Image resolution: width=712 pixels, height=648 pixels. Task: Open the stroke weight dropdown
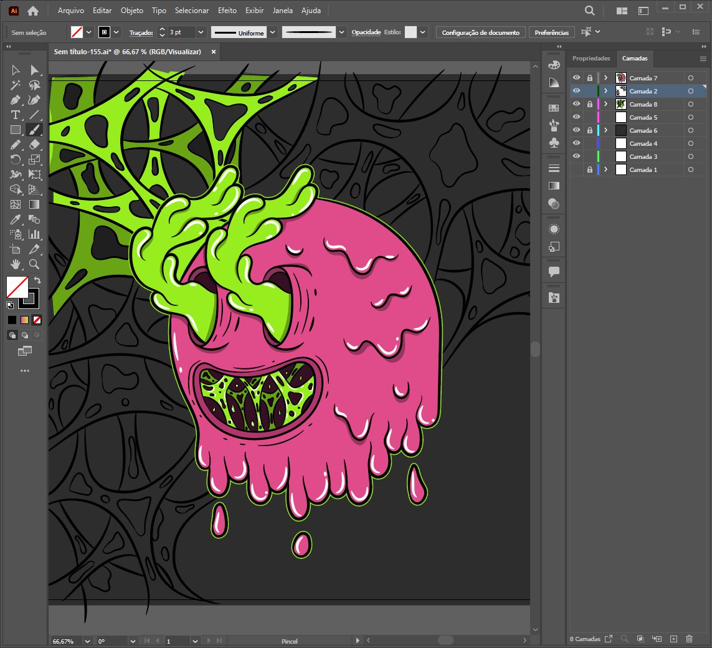[201, 32]
